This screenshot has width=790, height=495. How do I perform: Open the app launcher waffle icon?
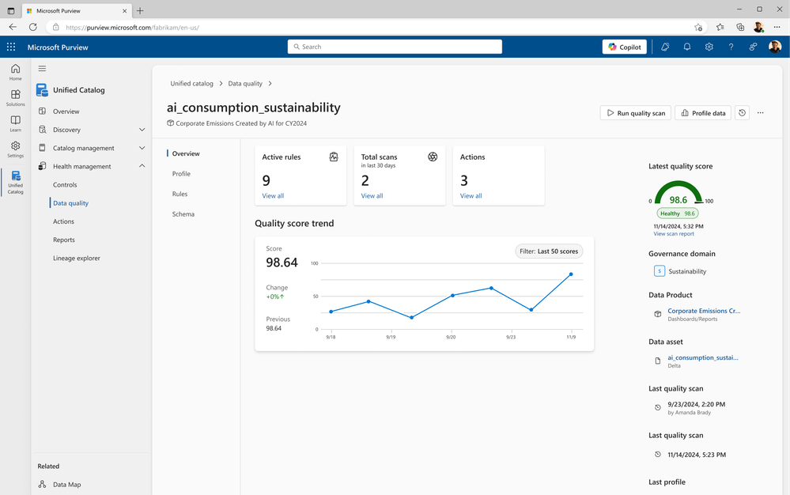pos(11,47)
